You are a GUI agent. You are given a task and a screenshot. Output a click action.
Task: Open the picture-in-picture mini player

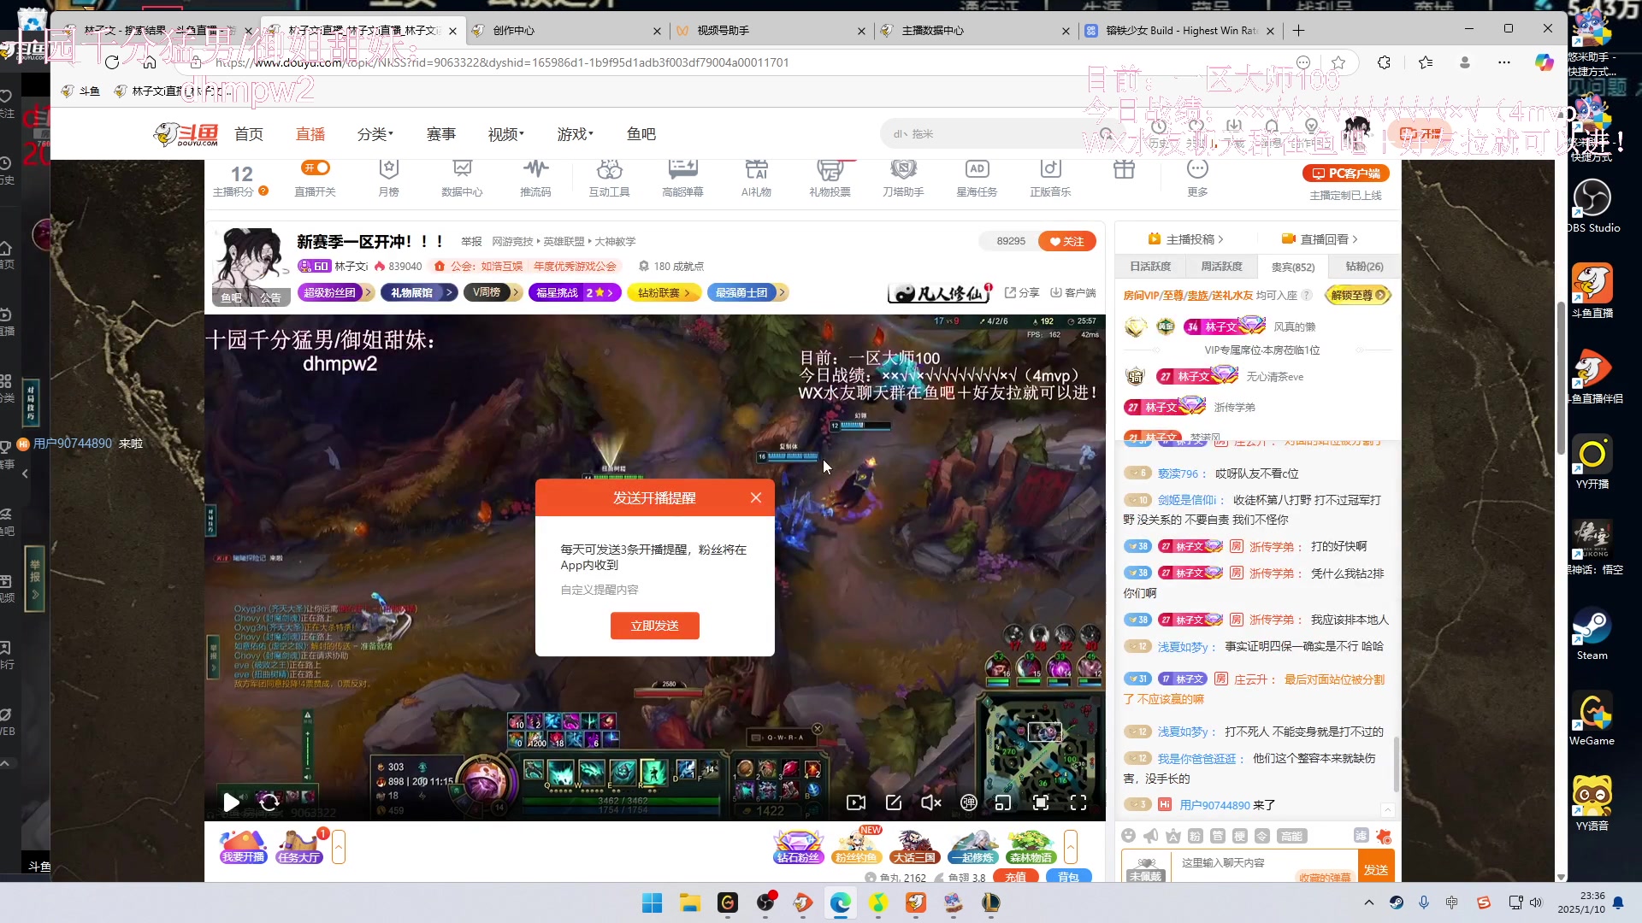pos(1003,802)
